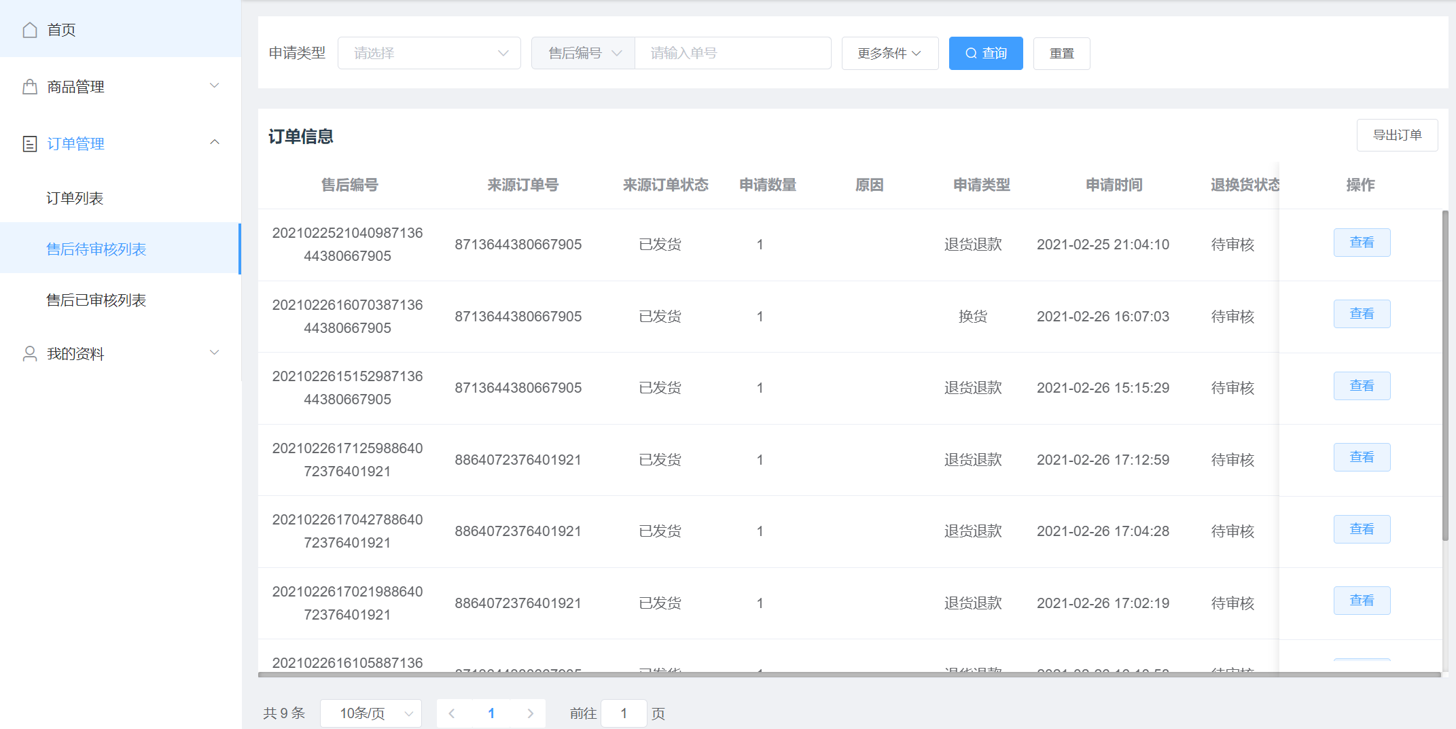Open the 售后编号 search-type dropdown
Viewport: 1456px width, 729px height.
(584, 53)
